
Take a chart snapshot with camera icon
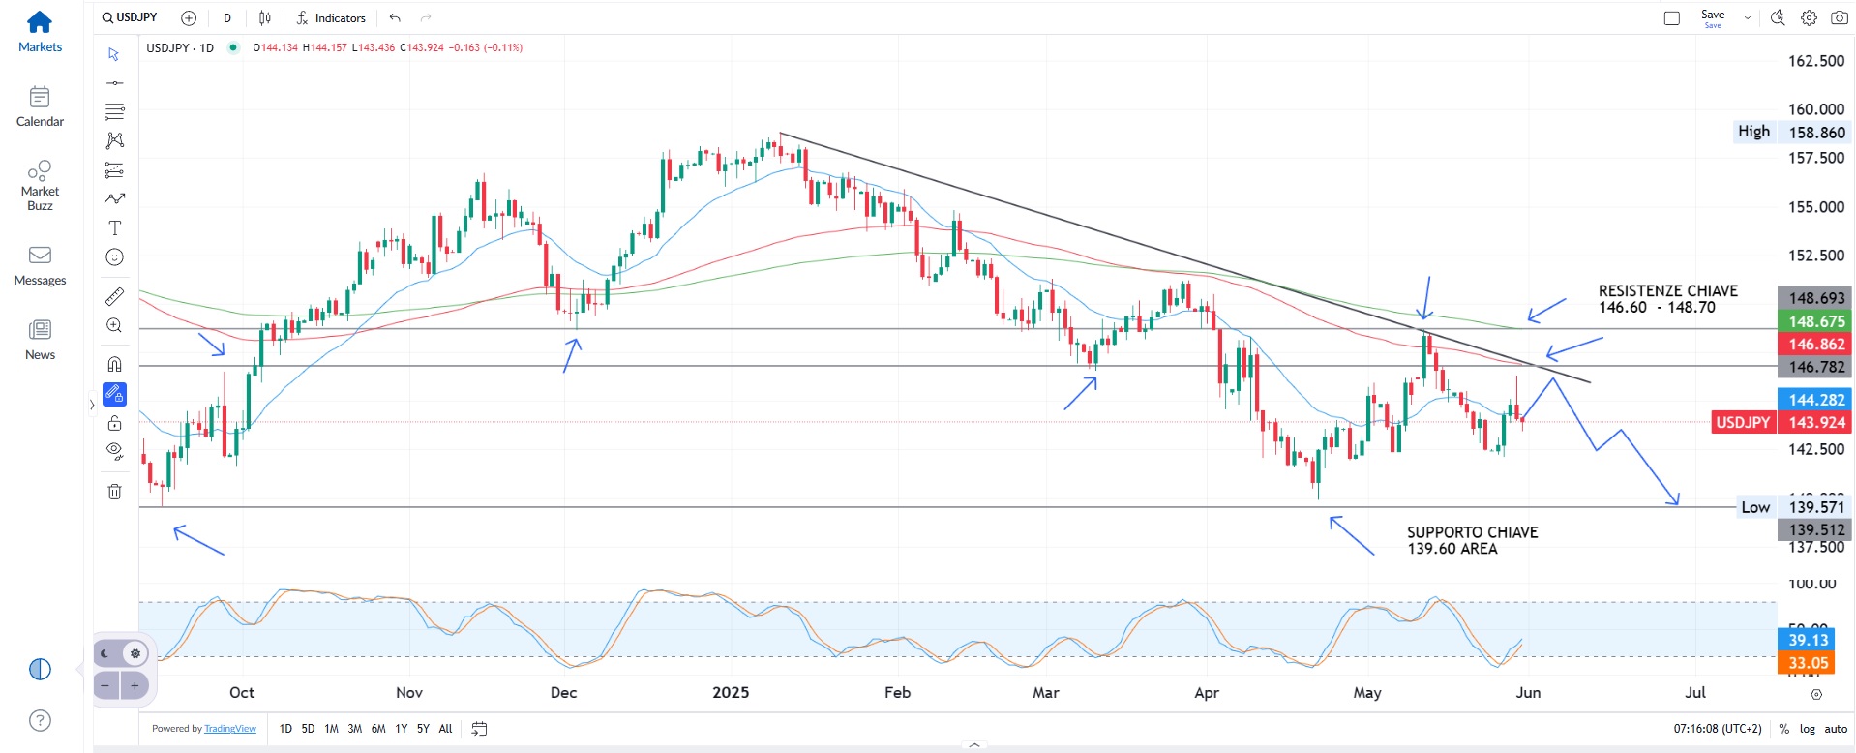pyautogui.click(x=1839, y=17)
